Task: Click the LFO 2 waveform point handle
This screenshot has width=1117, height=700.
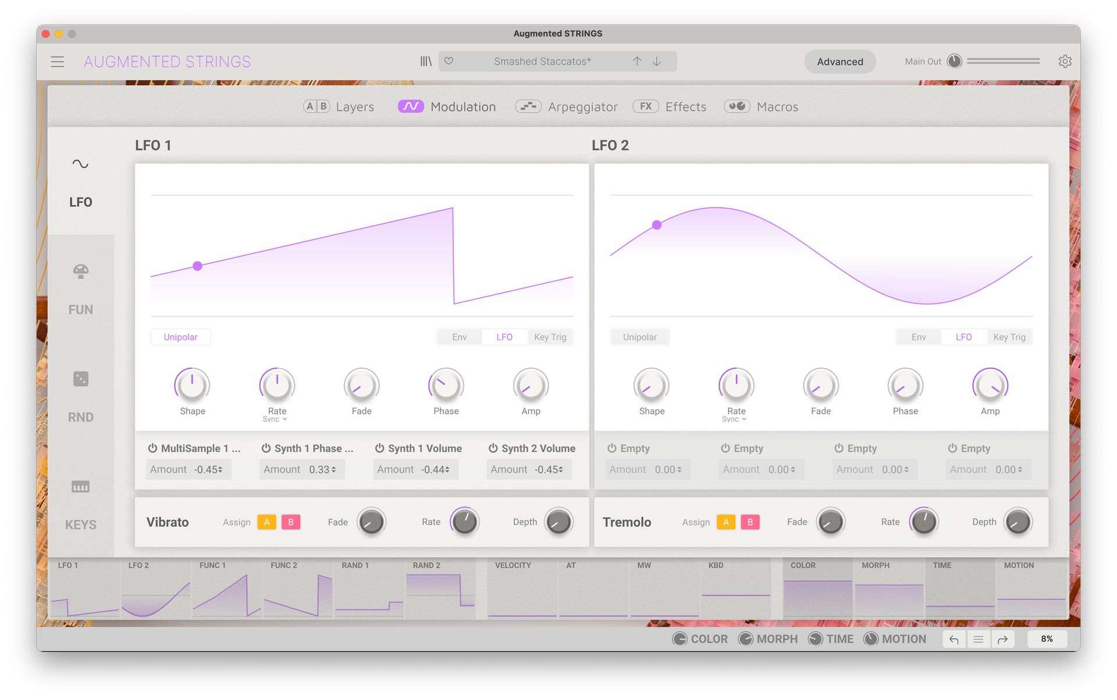Action: pos(657,225)
